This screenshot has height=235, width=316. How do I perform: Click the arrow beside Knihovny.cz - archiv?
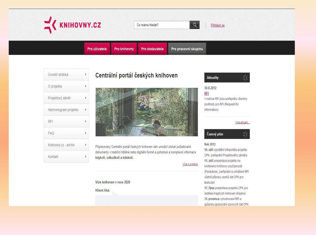click(x=86, y=145)
